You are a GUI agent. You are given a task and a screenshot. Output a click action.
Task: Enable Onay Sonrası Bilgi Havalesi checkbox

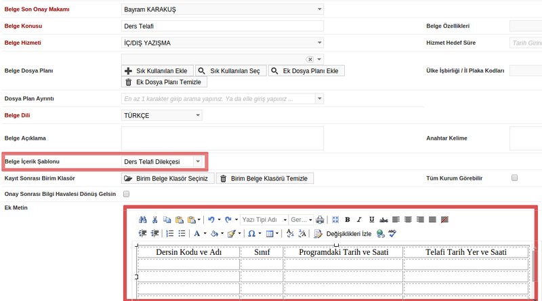125,194
